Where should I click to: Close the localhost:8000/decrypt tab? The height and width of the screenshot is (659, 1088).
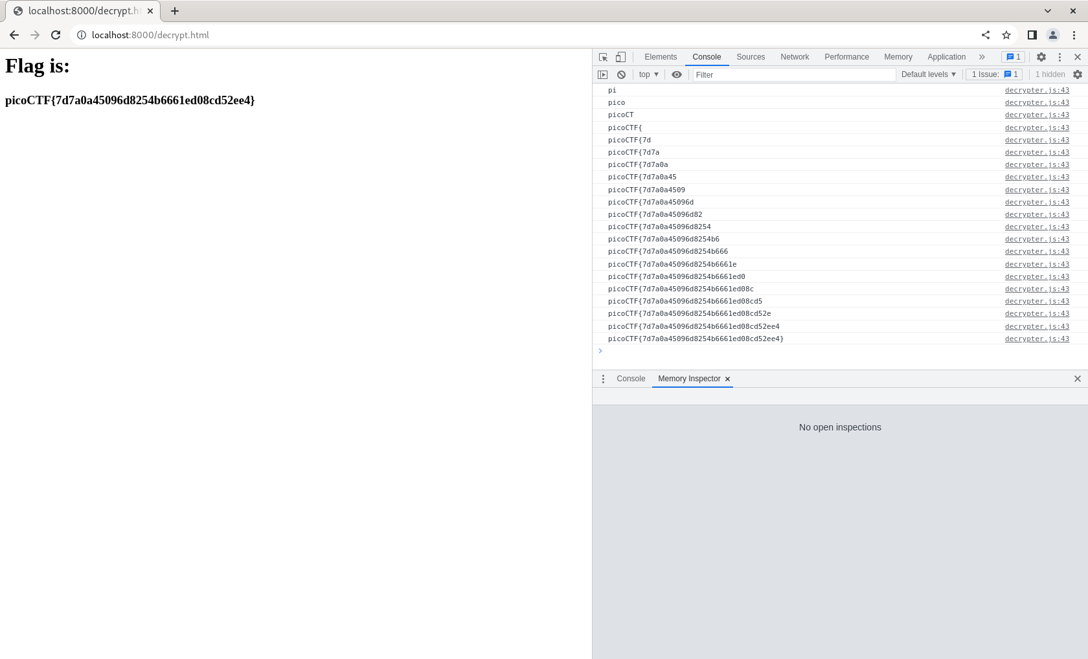click(150, 11)
